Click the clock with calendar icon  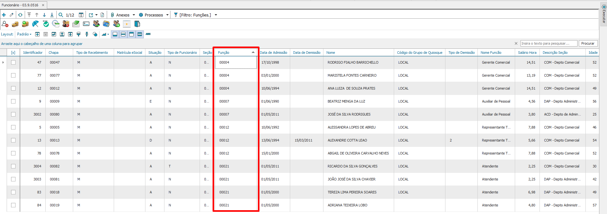coord(56,24)
